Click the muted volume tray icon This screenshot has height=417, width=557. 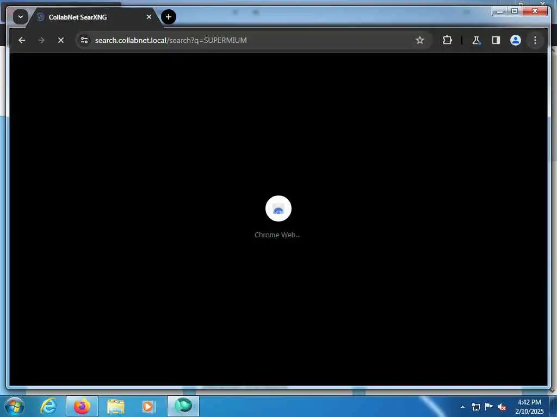[502, 407]
